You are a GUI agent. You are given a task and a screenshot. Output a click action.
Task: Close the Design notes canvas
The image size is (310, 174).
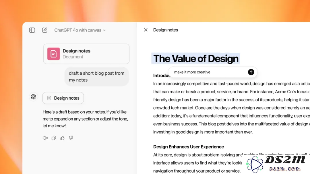[x=146, y=30]
